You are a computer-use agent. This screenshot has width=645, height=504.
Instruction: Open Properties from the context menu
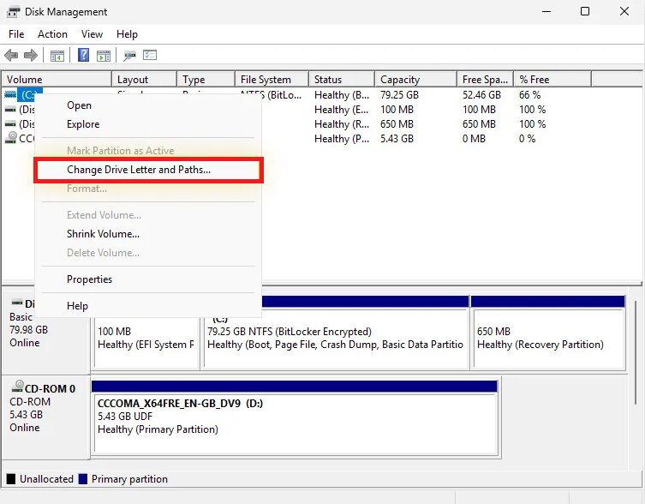tap(148, 279)
